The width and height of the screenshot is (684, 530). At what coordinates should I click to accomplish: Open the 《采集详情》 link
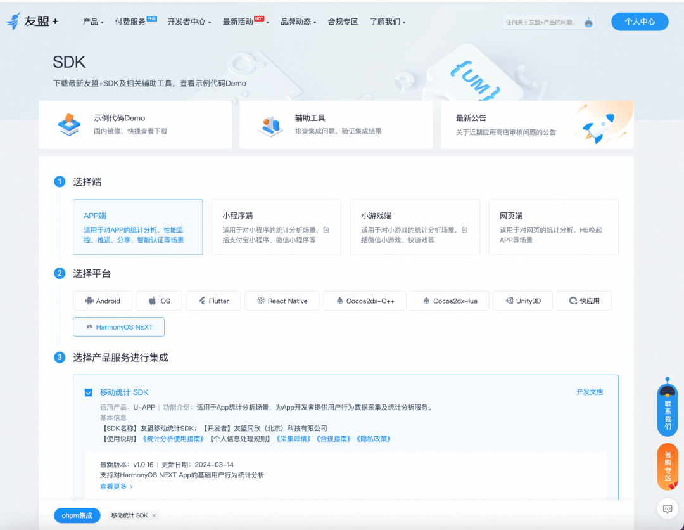[293, 439]
